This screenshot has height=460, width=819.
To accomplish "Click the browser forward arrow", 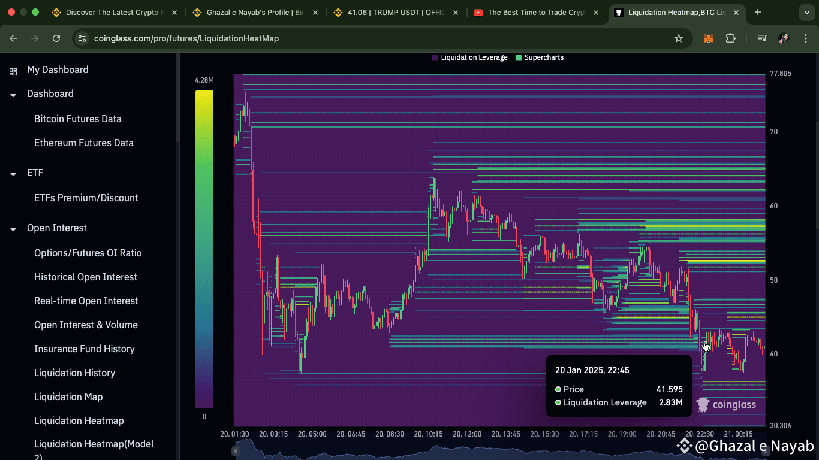I will [x=35, y=38].
